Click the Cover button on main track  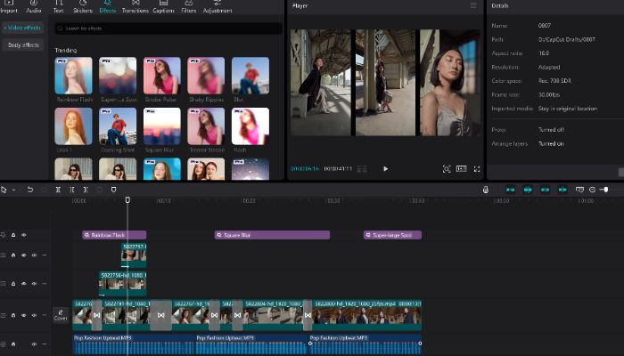pyautogui.click(x=61, y=315)
